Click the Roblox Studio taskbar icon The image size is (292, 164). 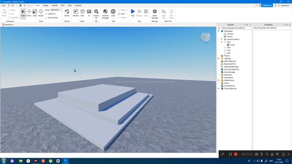click(x=65, y=161)
